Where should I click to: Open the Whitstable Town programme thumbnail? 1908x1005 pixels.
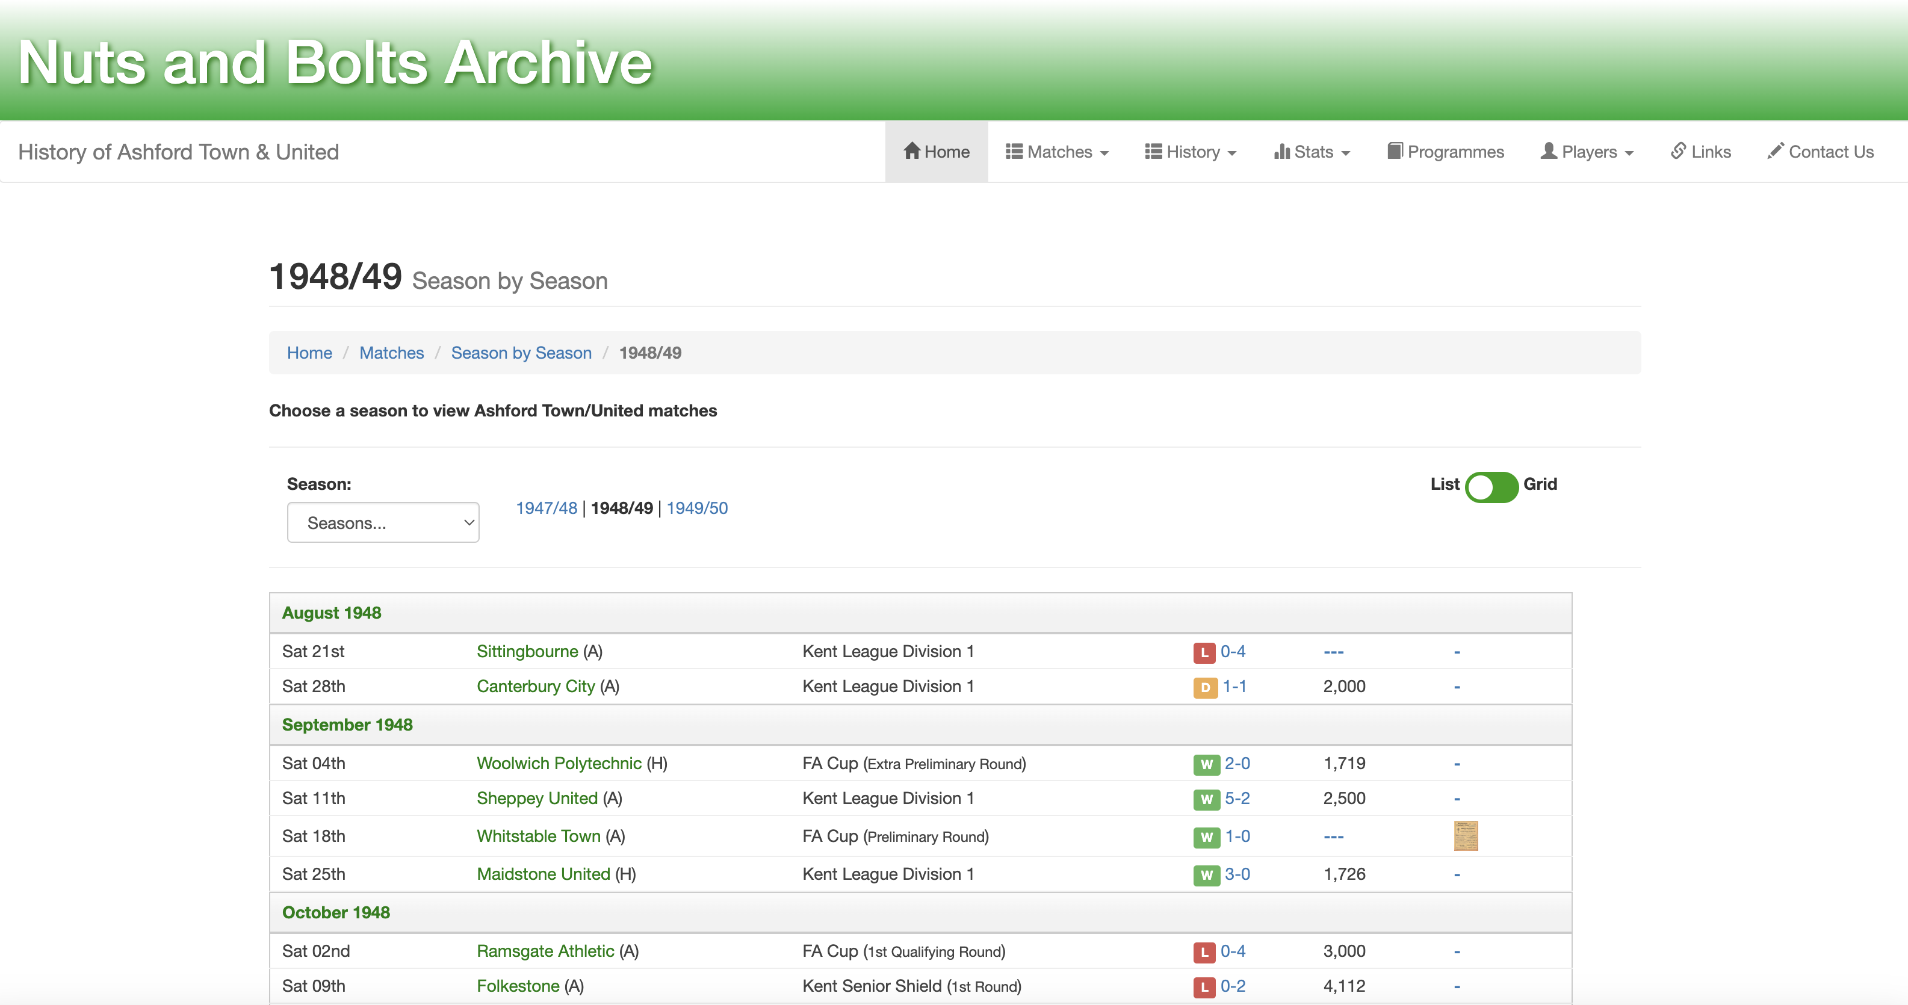tap(1465, 835)
